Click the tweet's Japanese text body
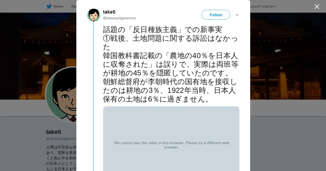Image resolution: width=326 pixels, height=171 pixels. pos(171,64)
